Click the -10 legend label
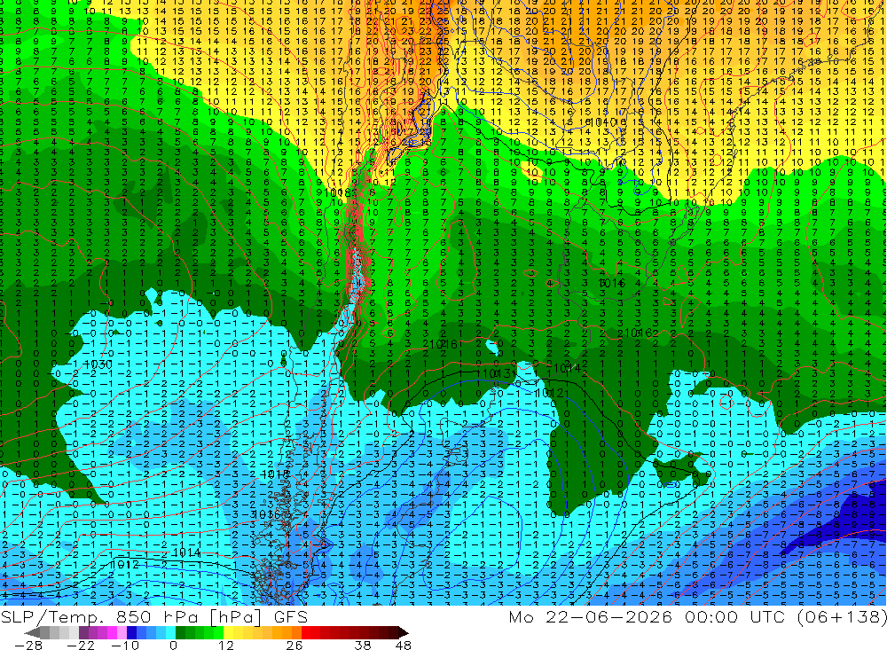The height and width of the screenshot is (650, 887). [125, 645]
